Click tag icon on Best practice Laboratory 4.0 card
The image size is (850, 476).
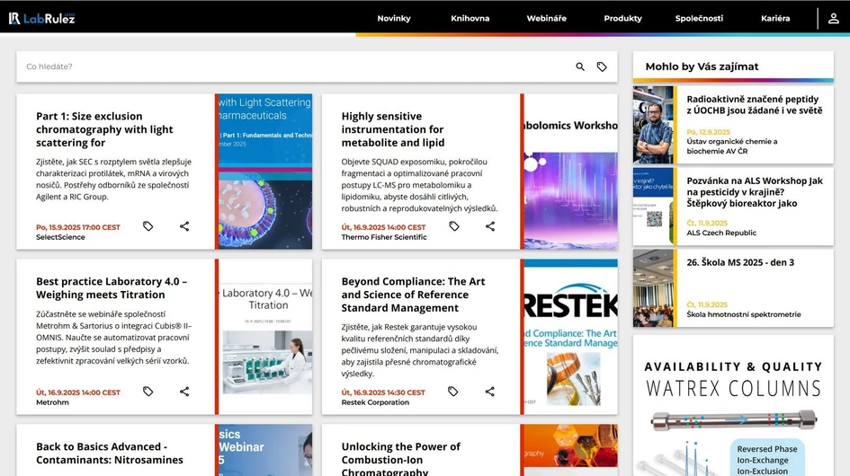tap(148, 392)
